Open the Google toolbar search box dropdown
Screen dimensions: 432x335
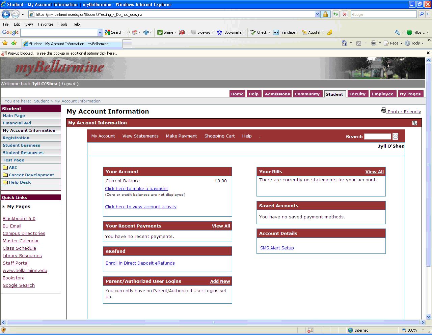(100, 32)
